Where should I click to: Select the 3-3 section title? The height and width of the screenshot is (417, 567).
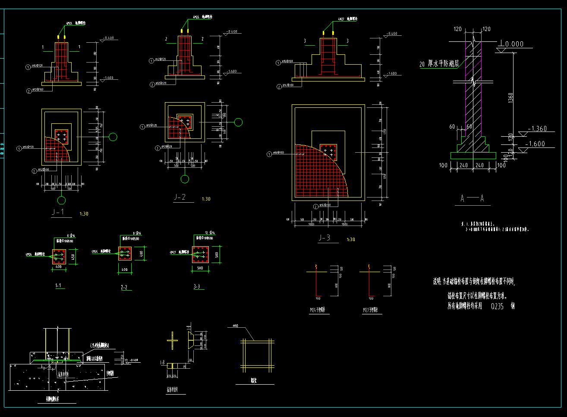[197, 287]
